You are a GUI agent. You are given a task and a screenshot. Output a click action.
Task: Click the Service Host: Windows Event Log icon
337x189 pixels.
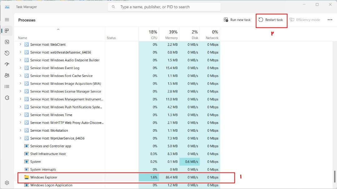click(27, 68)
